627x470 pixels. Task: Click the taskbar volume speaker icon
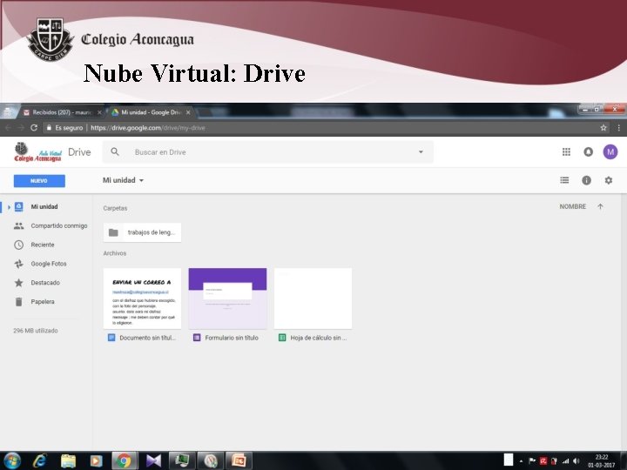point(576,460)
